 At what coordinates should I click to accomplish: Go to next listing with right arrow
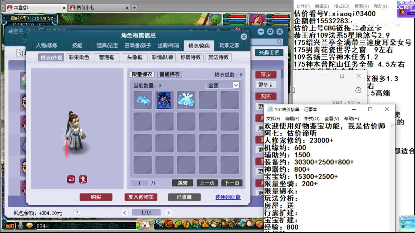click(x=168, y=213)
